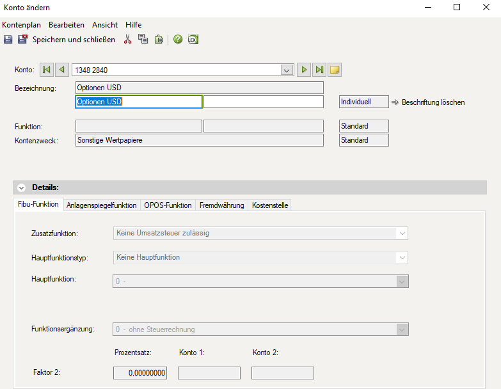The height and width of the screenshot is (389, 501).
Task: Collapse the Details section
Action: (21, 188)
